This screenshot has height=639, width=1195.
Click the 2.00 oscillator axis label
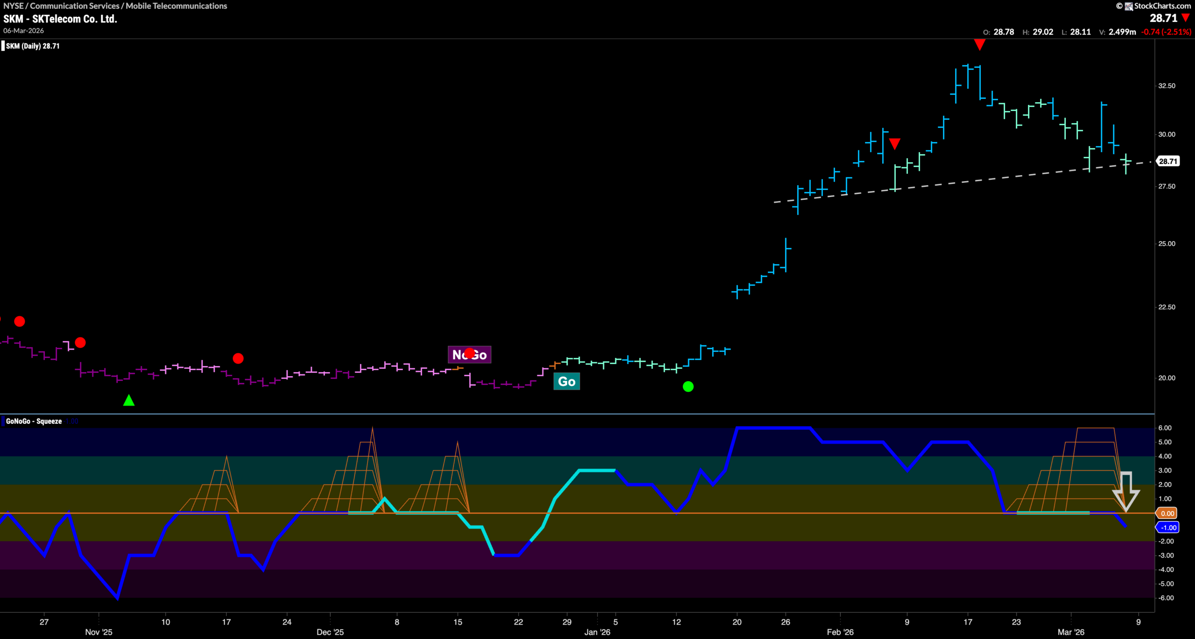click(x=1165, y=485)
